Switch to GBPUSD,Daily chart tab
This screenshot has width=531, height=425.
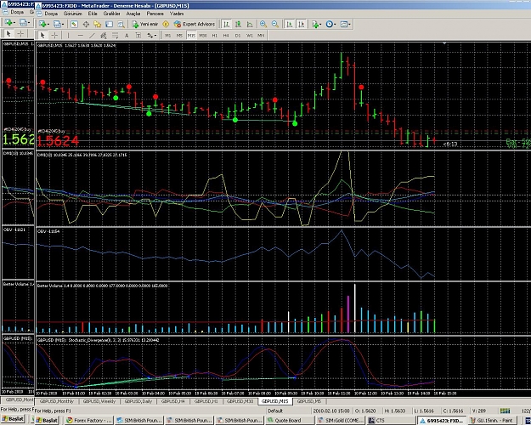[138, 401]
